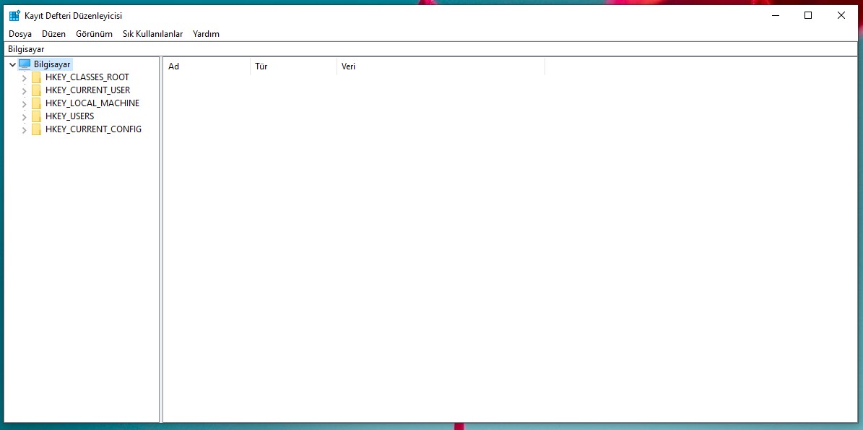Expand the HKEY_LOCAL_MACHINE key
This screenshot has height=430, width=863.
pos(25,103)
